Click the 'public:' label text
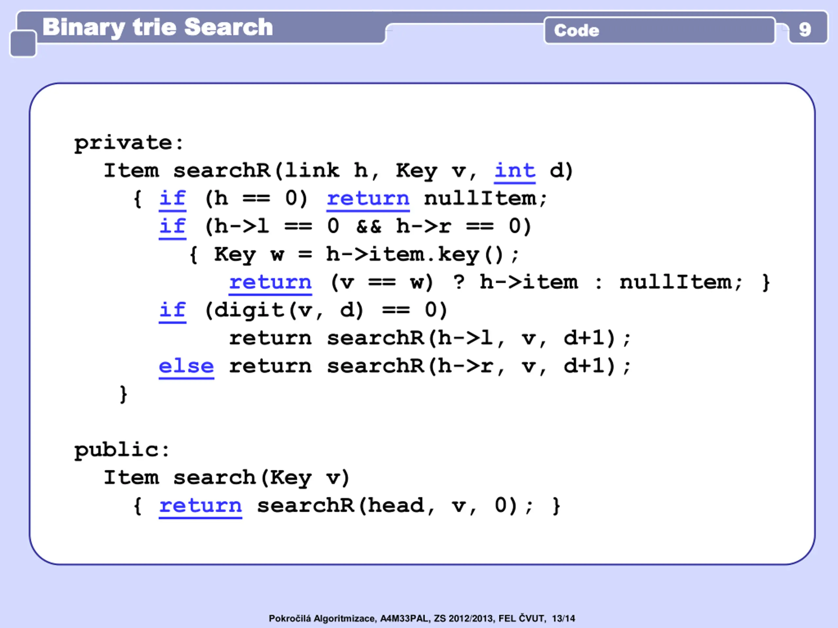Image resolution: width=838 pixels, height=628 pixels. pos(122,450)
